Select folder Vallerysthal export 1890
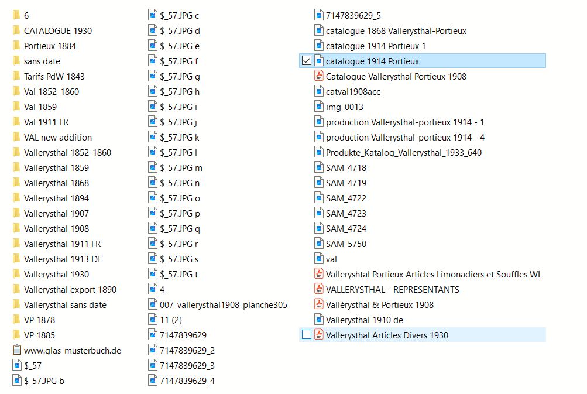Screen dimensions: 587x394 point(64,290)
